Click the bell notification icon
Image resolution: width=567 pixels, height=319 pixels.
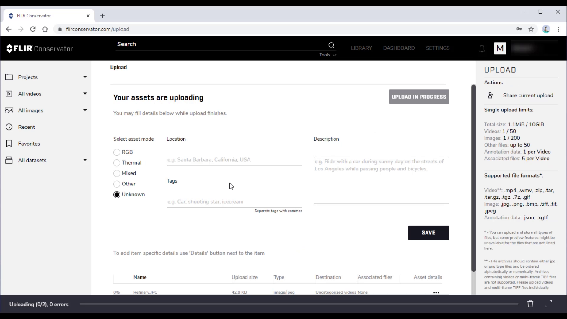point(482,48)
